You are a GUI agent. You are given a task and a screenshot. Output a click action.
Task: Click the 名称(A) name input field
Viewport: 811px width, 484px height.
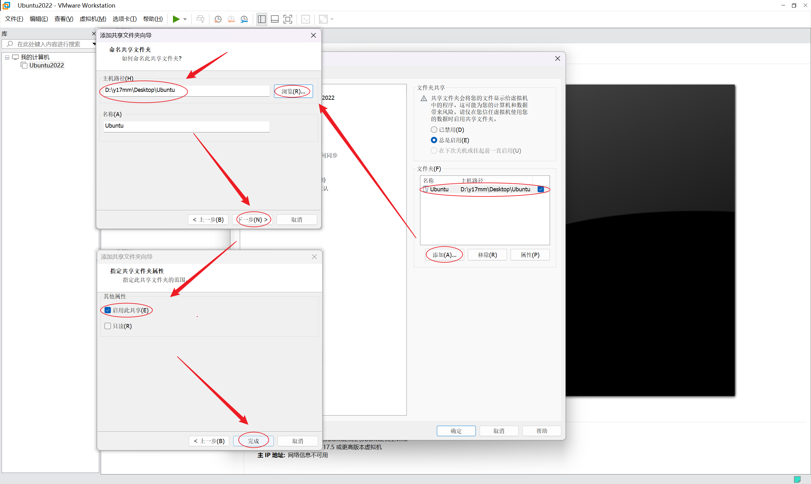(187, 126)
